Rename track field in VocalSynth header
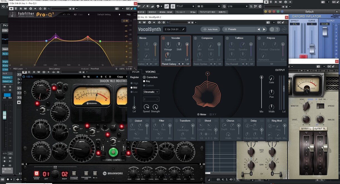 click(175, 29)
